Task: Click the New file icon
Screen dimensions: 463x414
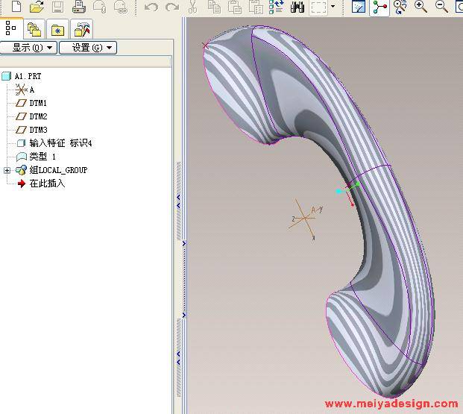Action: click(x=16, y=7)
